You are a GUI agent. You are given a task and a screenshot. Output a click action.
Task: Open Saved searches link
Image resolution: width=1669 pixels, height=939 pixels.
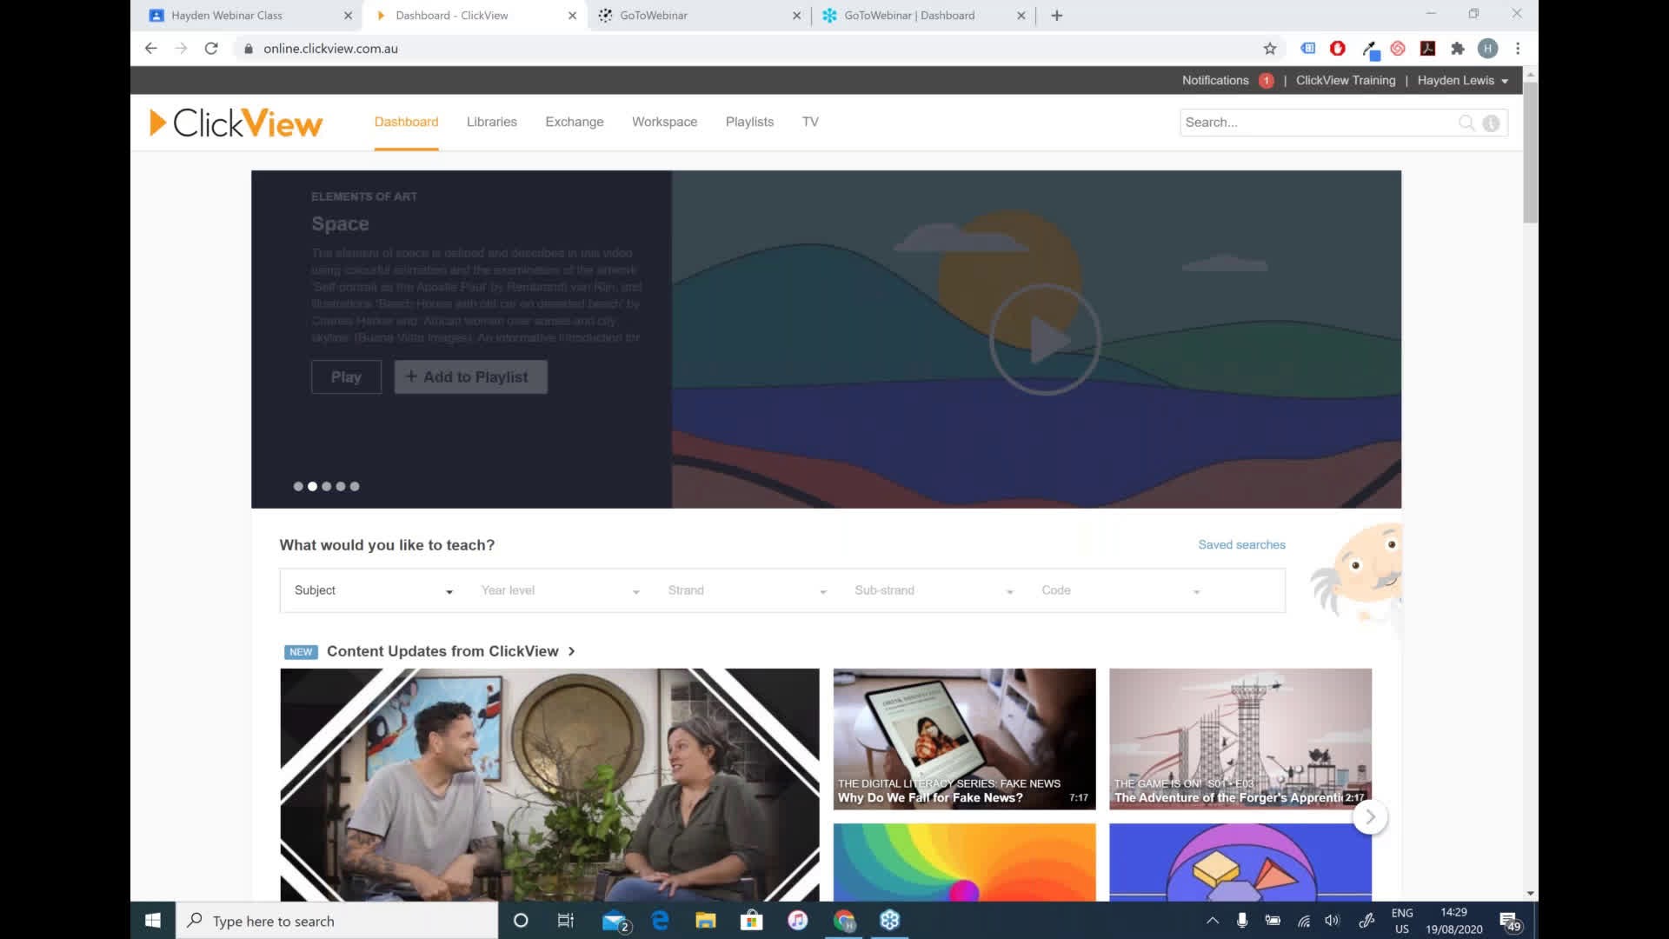(x=1241, y=544)
